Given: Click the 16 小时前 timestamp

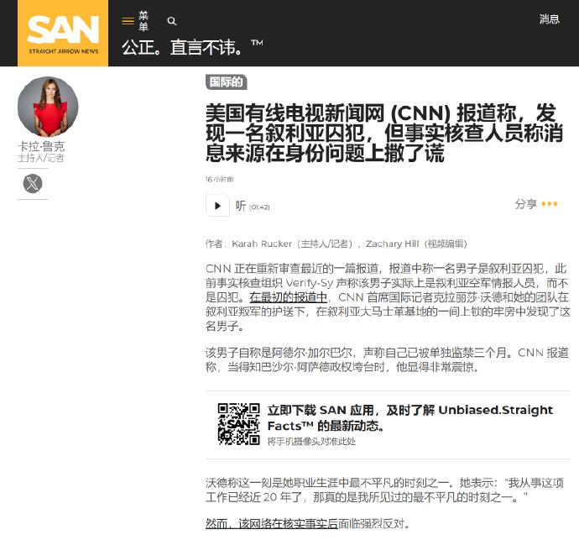Looking at the screenshot, I should 219,179.
